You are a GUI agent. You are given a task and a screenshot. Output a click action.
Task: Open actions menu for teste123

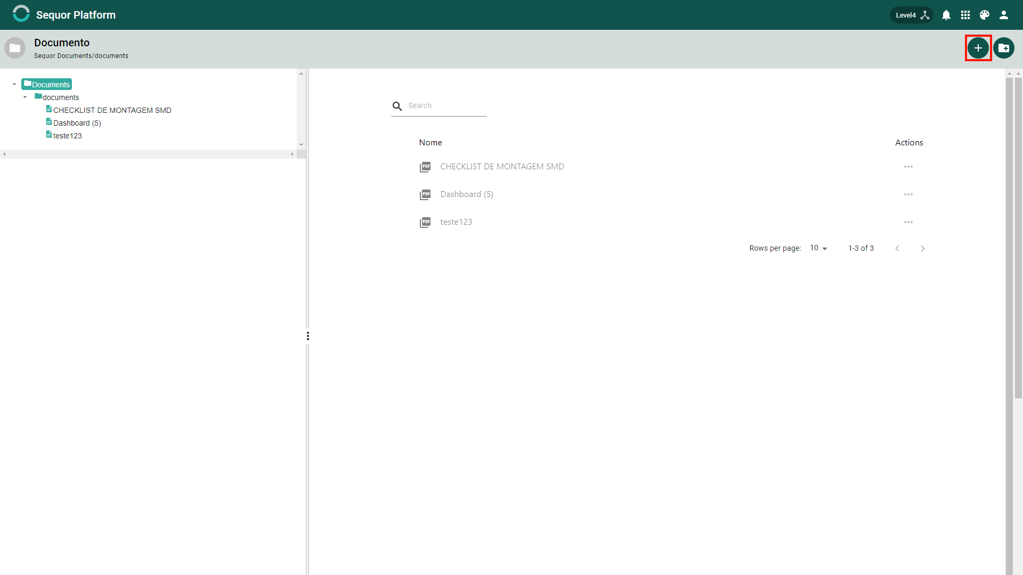click(x=908, y=222)
